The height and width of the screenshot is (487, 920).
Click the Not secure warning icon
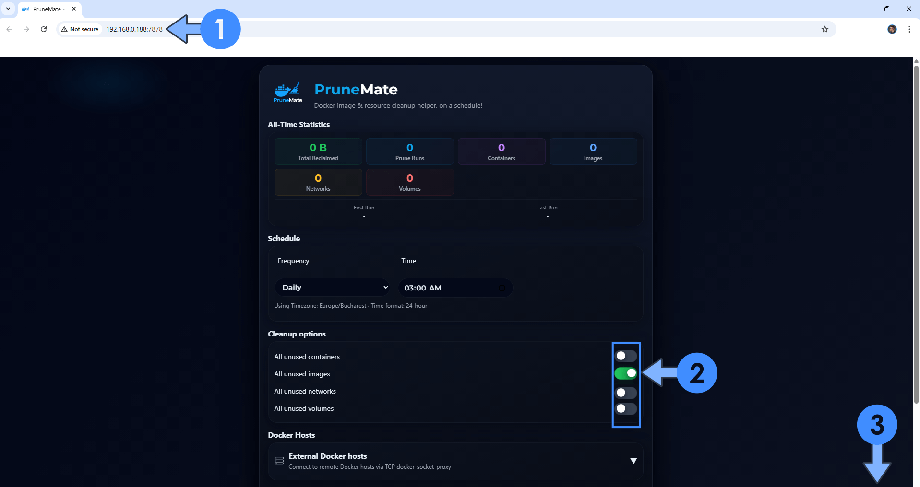click(x=64, y=29)
